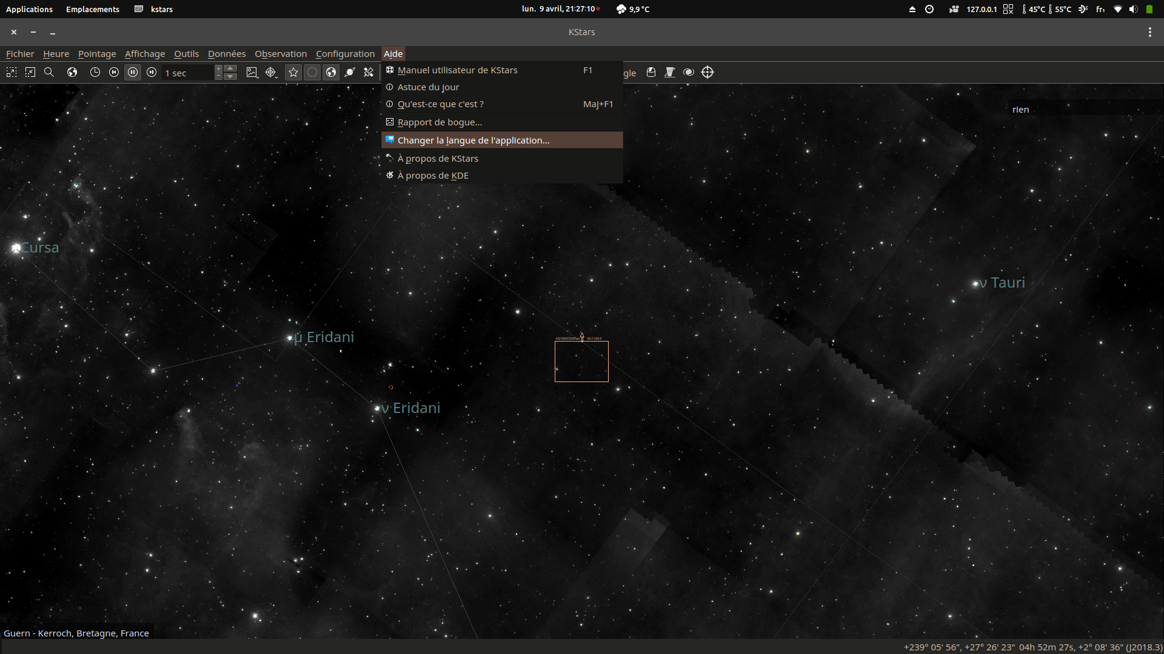Toggle planets display with Saturn icon

tap(350, 73)
